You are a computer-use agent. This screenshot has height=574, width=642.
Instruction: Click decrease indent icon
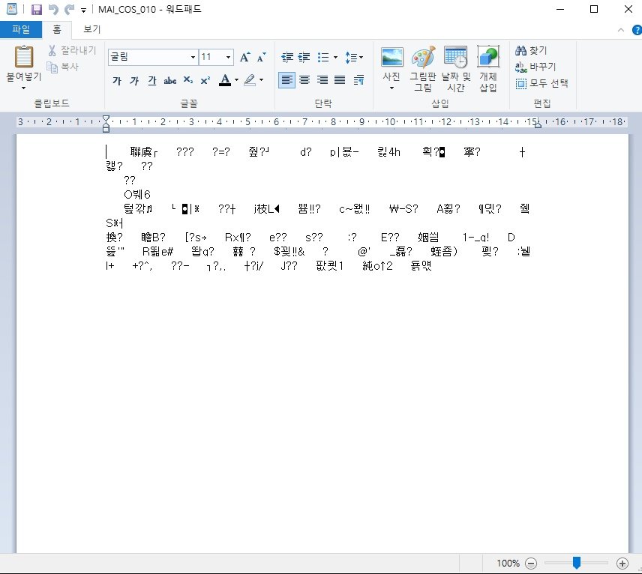point(287,57)
